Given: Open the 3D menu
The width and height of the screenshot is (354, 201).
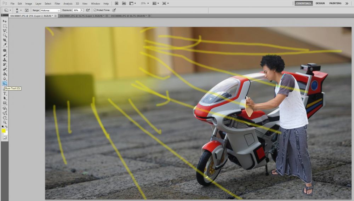Looking at the screenshot, I should (77, 4).
